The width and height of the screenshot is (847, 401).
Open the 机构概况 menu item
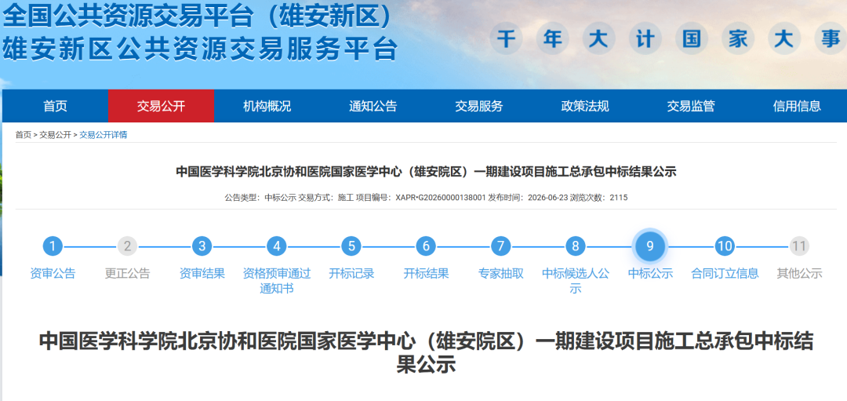(x=267, y=106)
